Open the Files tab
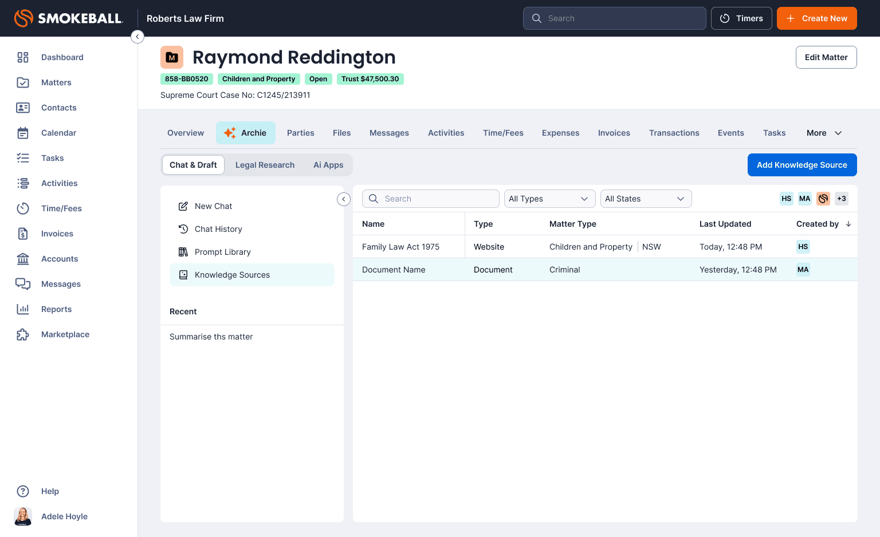Viewport: 880px width, 537px height. tap(342, 133)
